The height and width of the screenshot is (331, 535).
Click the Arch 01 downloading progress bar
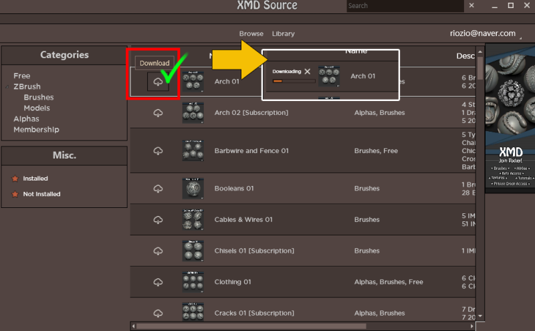click(x=294, y=81)
